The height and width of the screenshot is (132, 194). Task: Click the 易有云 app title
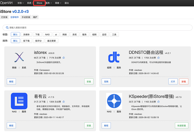[x=40, y=96]
